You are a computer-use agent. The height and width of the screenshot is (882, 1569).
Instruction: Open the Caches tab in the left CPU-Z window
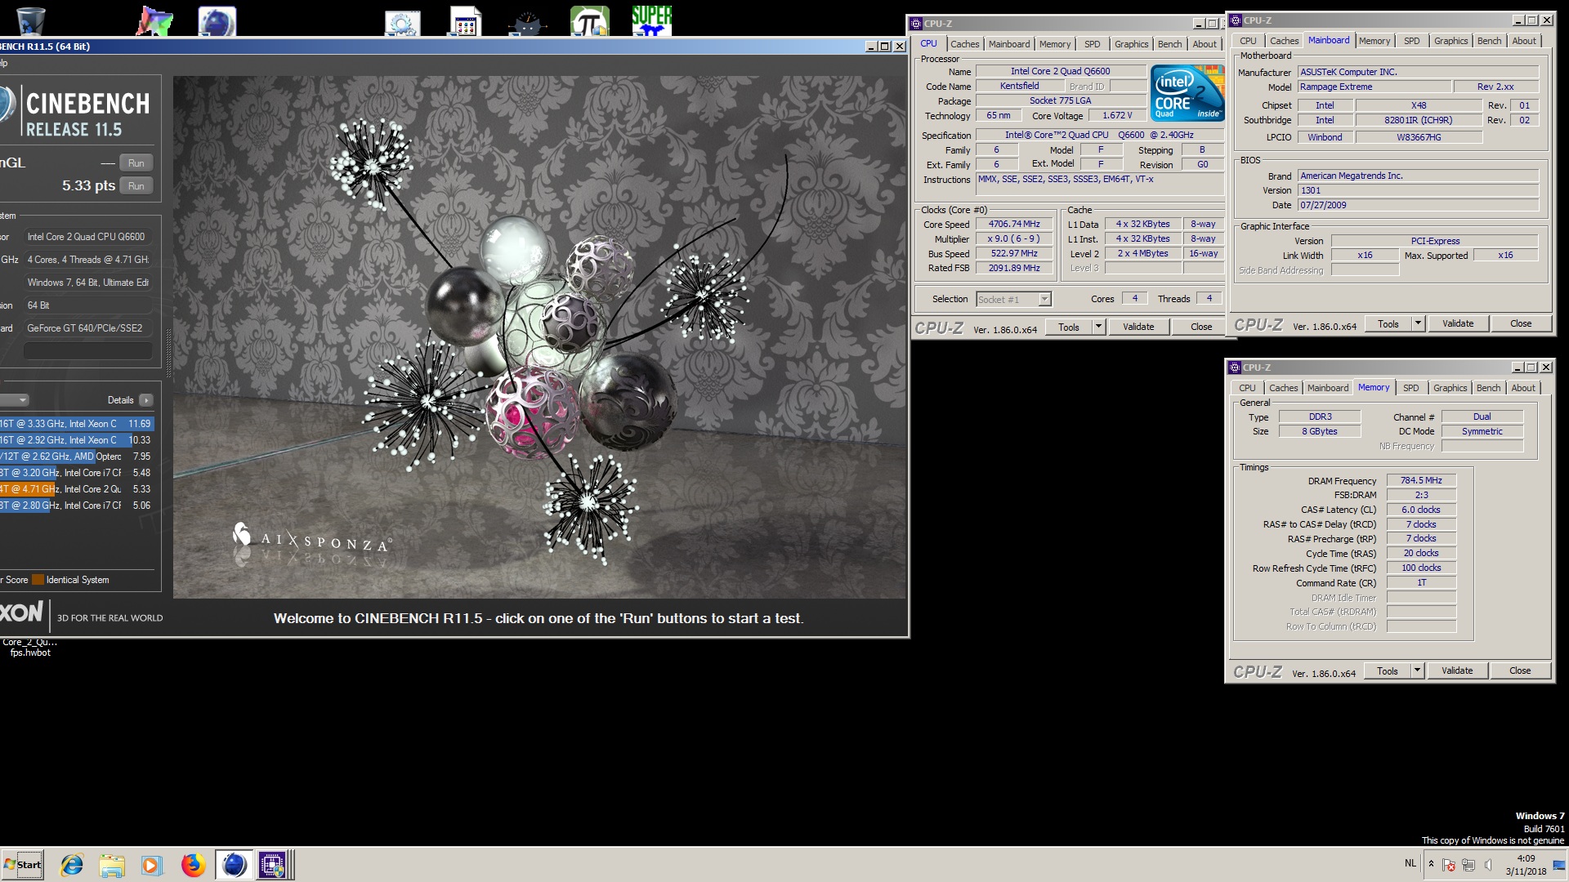click(964, 44)
